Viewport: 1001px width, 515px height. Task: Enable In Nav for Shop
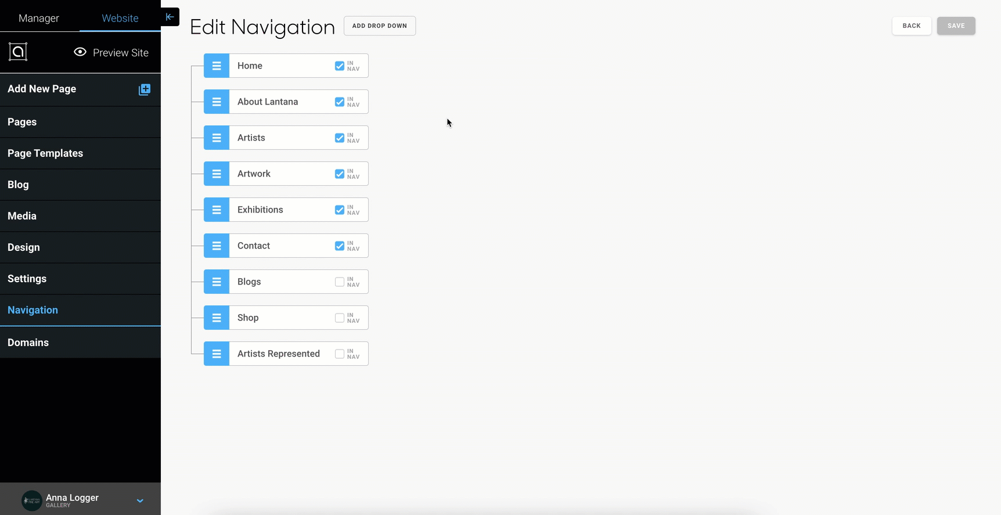(x=340, y=318)
